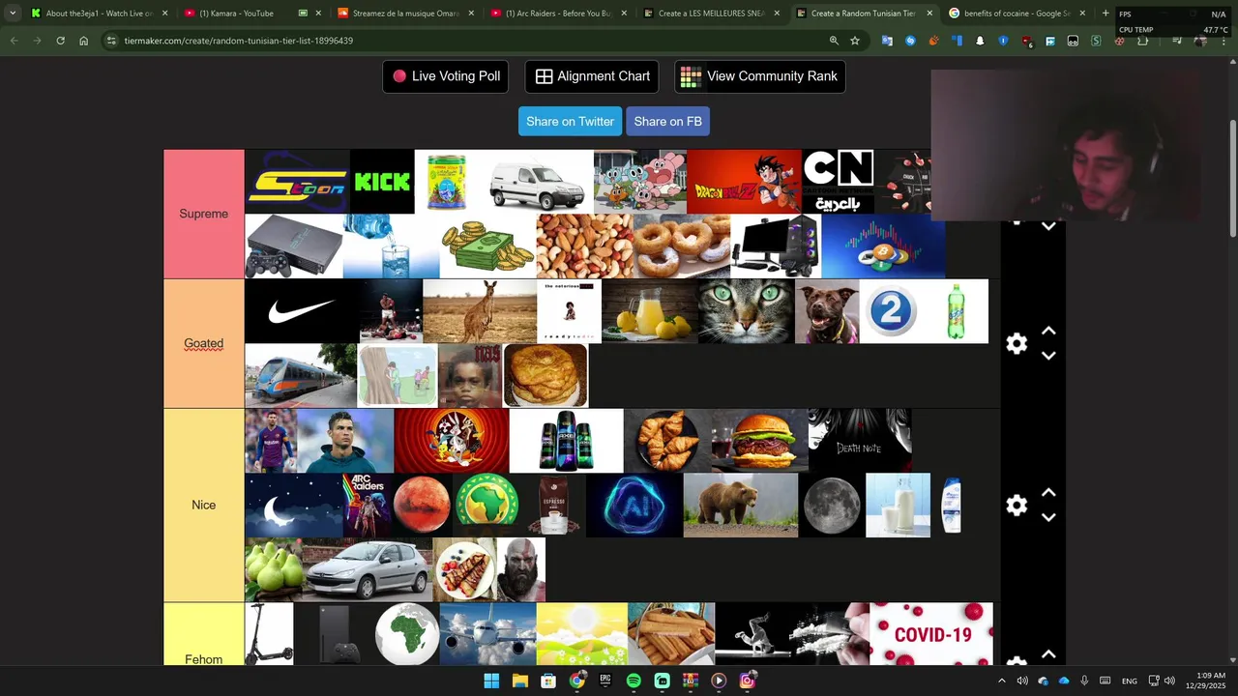
Task: Click the COVID-19 image in Fehom
Action: [931, 634]
